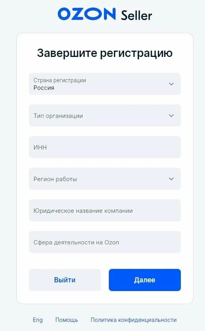205x331 pixels.
Task: Click the Юридическое название компании field
Action: (105, 210)
